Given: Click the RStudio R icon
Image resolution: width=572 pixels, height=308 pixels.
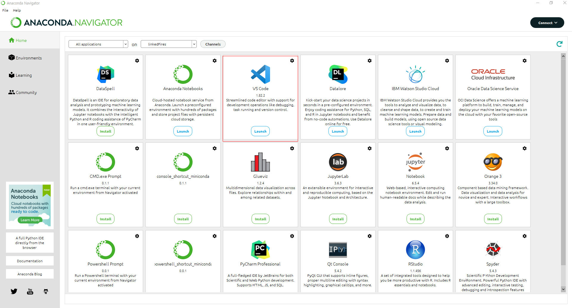Looking at the screenshot, I should [x=416, y=250].
